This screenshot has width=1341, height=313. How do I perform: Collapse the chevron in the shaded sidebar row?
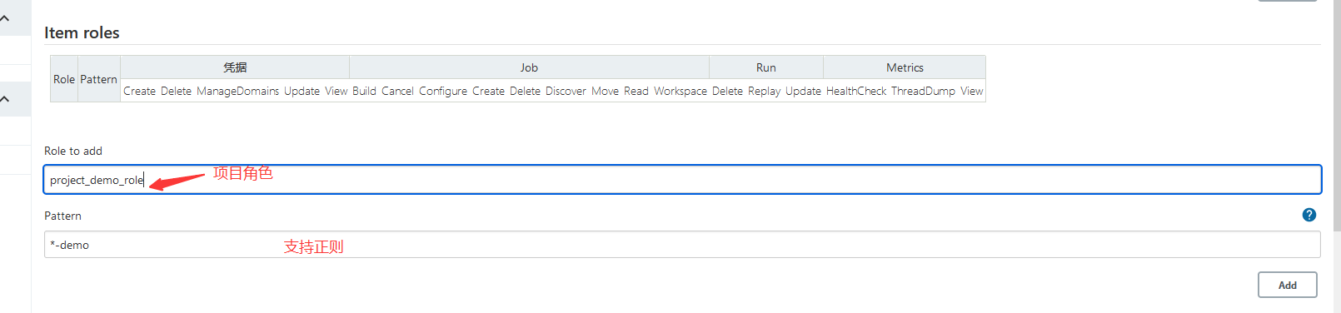[5, 99]
